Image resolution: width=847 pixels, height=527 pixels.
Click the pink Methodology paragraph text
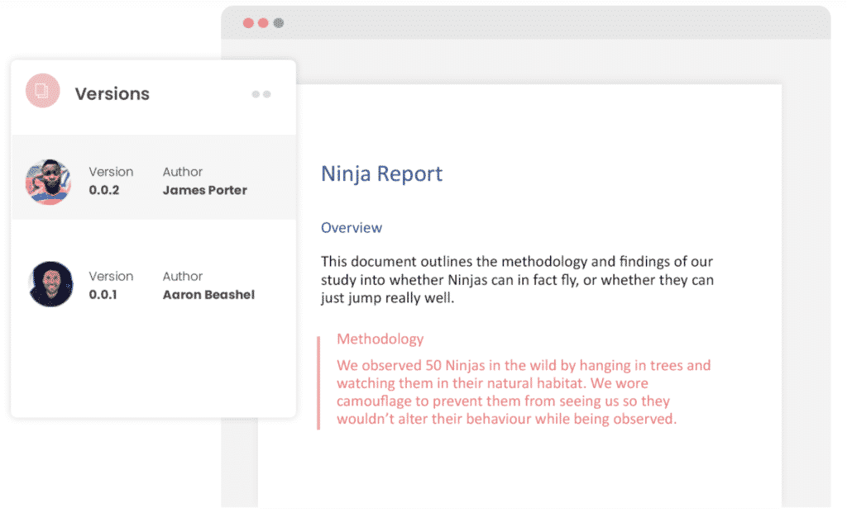click(x=523, y=392)
